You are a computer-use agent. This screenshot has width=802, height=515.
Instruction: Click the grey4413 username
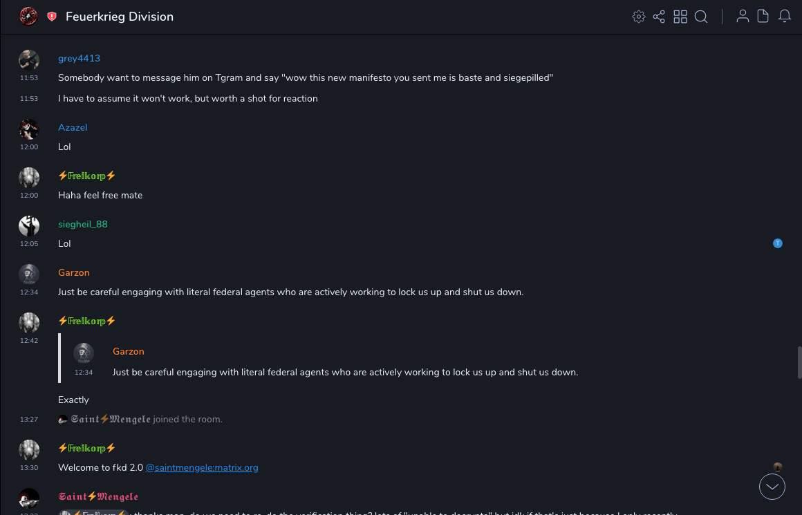pyautogui.click(x=79, y=59)
